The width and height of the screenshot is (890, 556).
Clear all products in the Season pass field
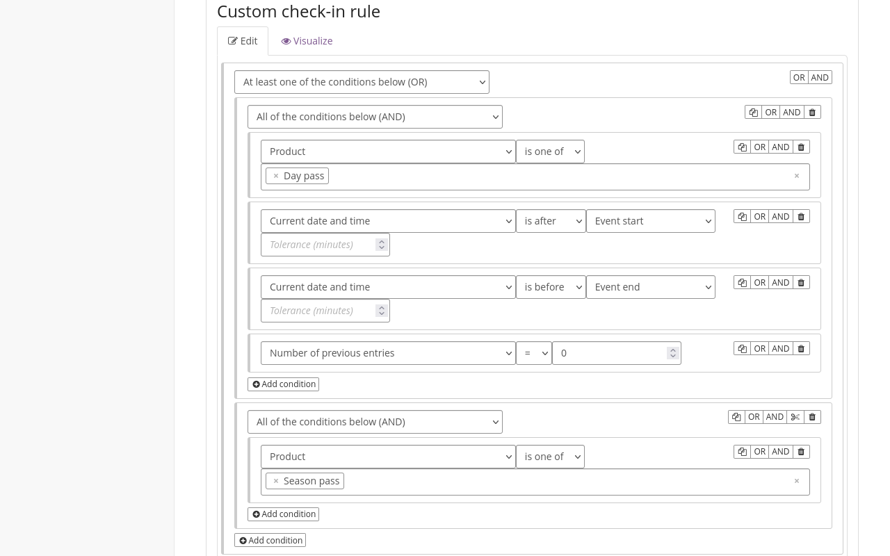click(797, 481)
